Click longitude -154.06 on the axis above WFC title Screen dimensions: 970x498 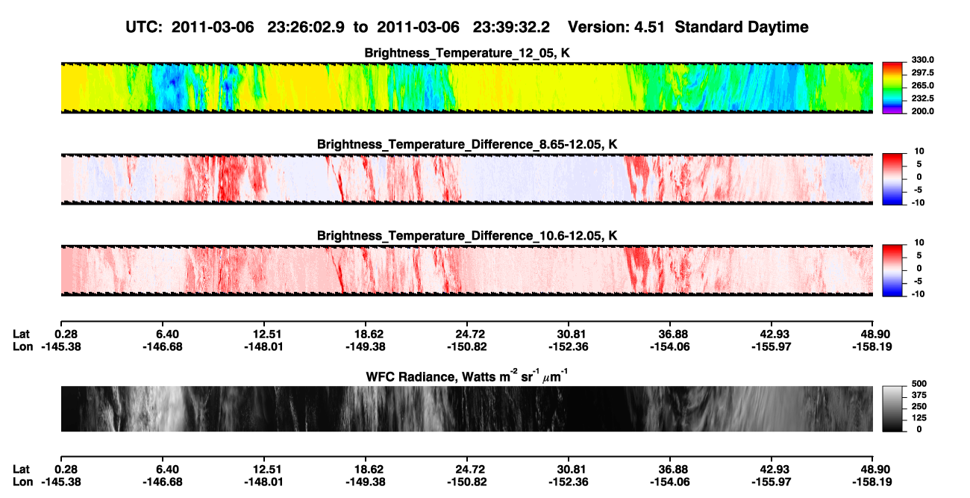pyautogui.click(x=669, y=346)
